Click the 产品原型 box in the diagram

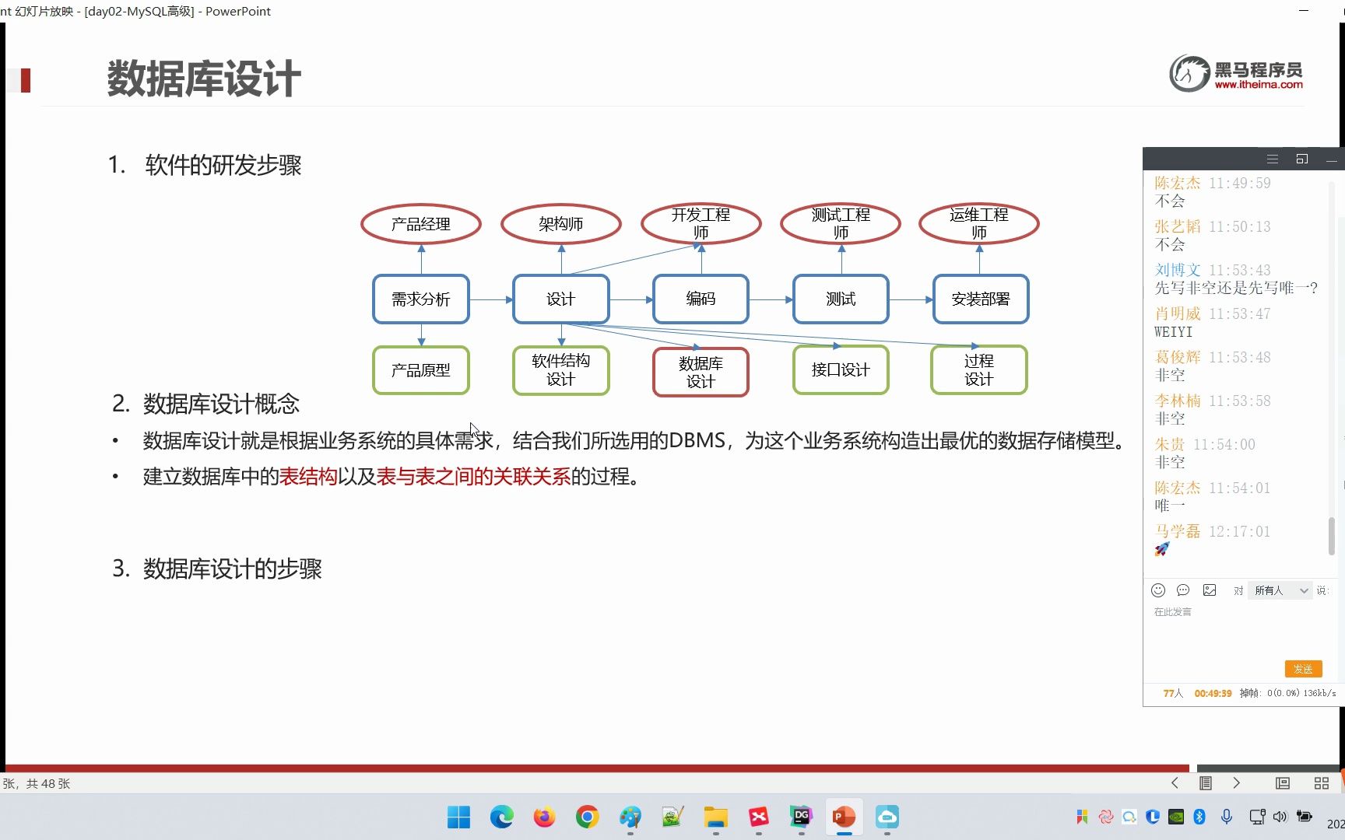(421, 370)
